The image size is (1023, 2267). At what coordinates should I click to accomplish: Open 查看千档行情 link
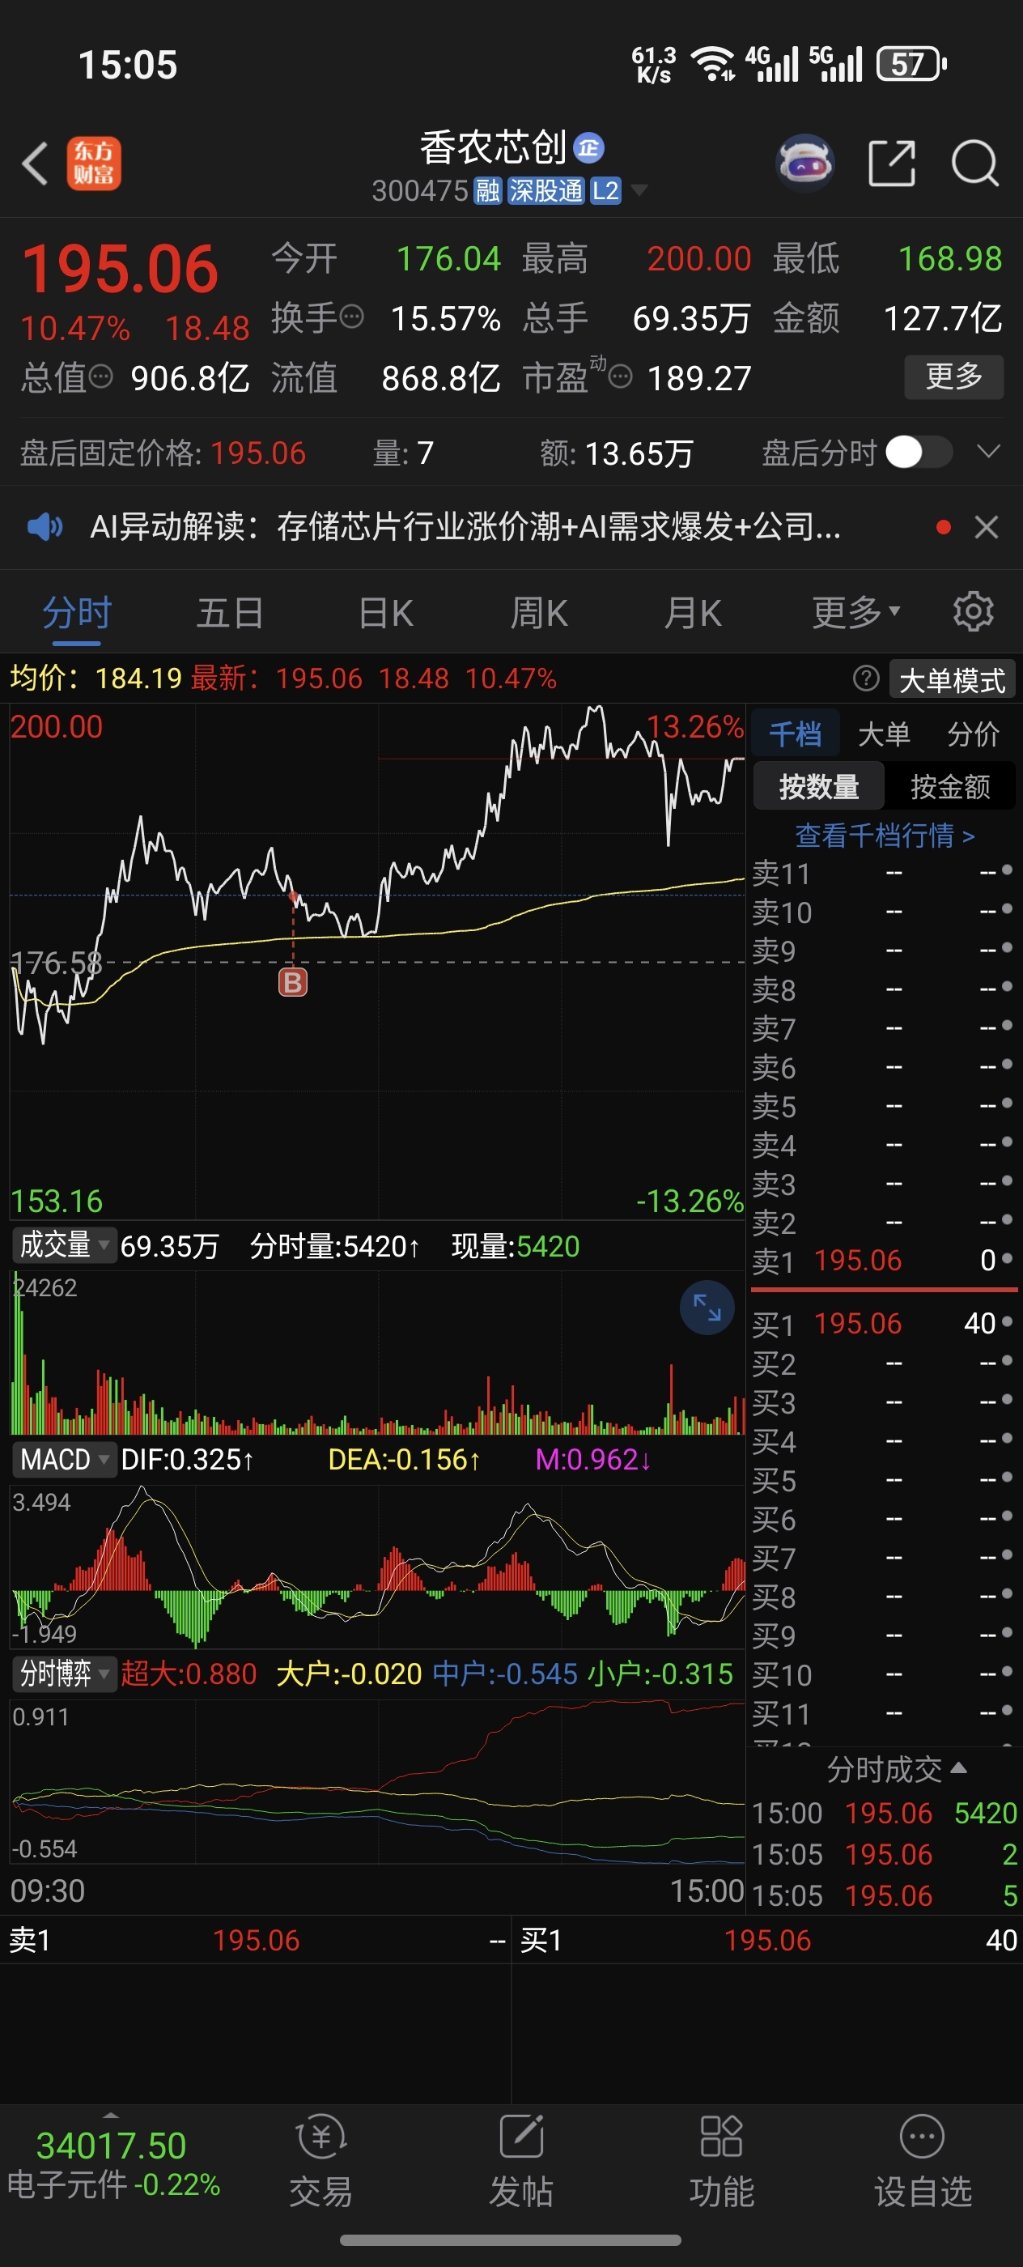pyautogui.click(x=885, y=836)
